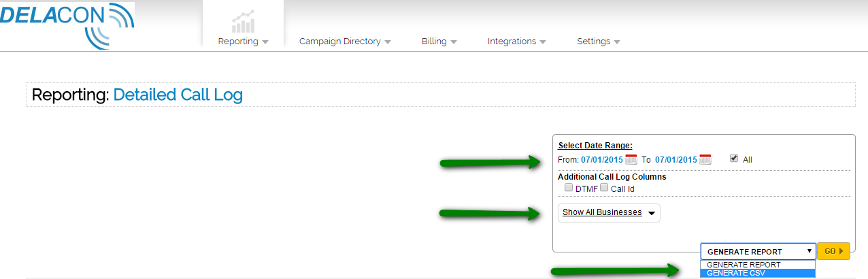The height and width of the screenshot is (279, 868).
Task: Click the yellow GO button
Action: (x=834, y=251)
